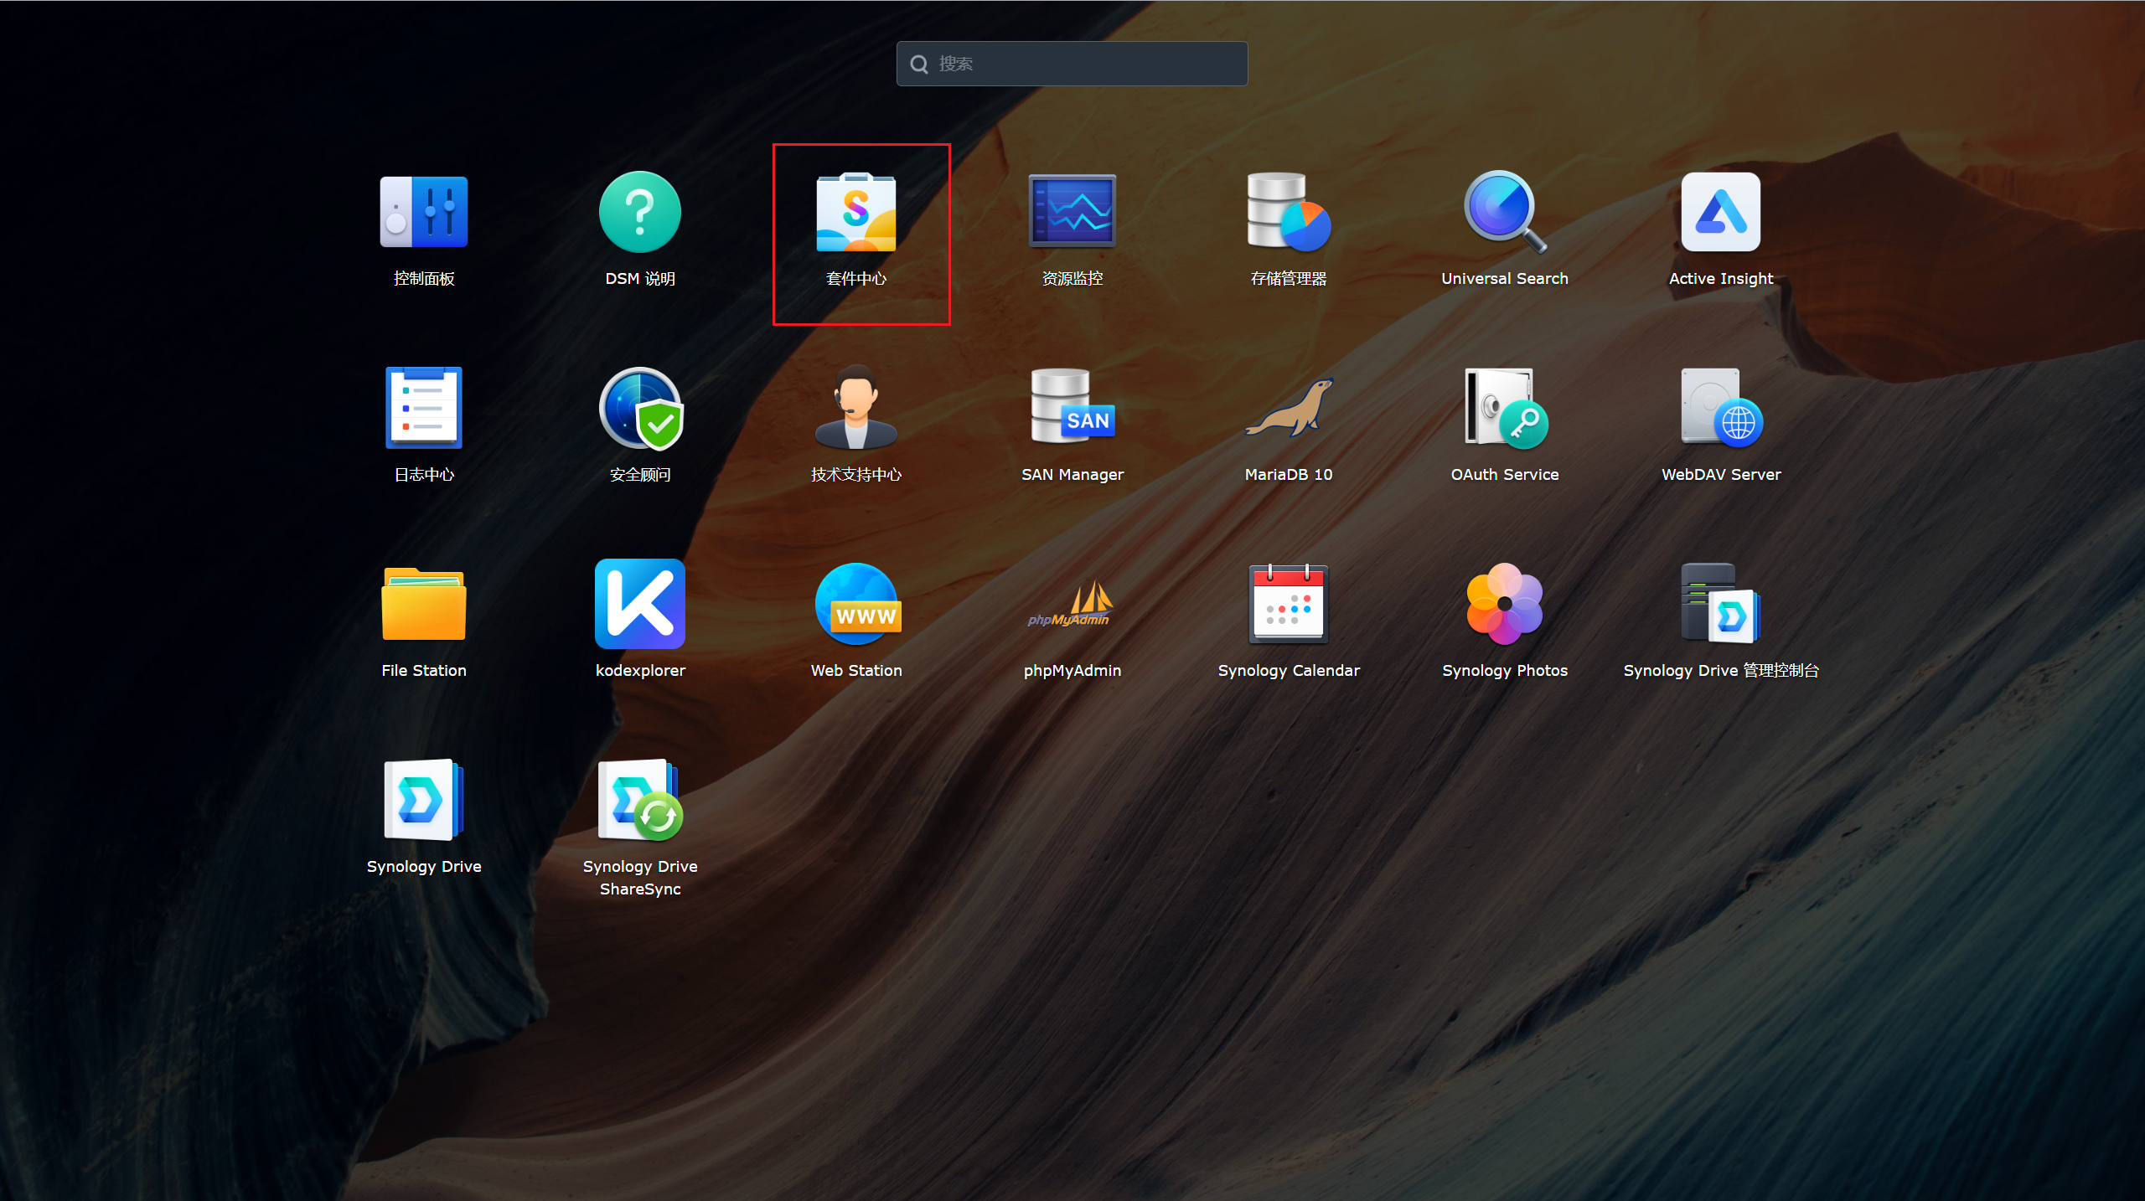
Task: Click the 'phpMyAdmin' label text
Action: (x=1072, y=671)
